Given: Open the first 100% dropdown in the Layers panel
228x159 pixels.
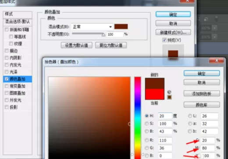Looking at the screenshot, I should pyautogui.click(x=214, y=28).
